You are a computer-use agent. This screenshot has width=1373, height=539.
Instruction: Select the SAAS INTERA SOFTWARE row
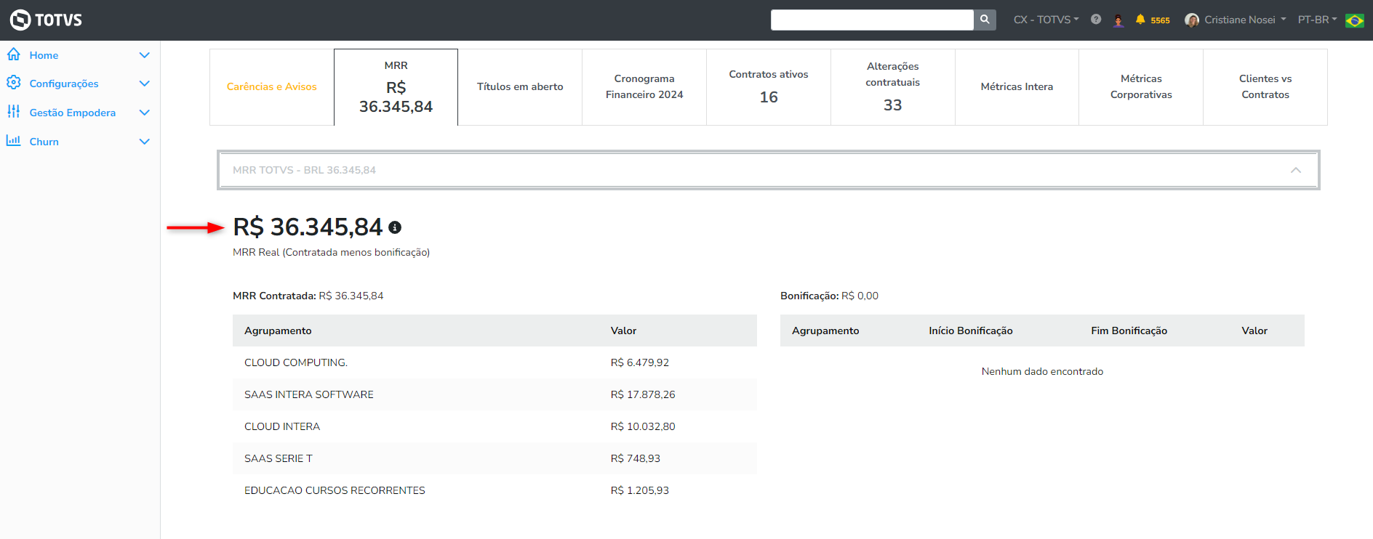495,394
